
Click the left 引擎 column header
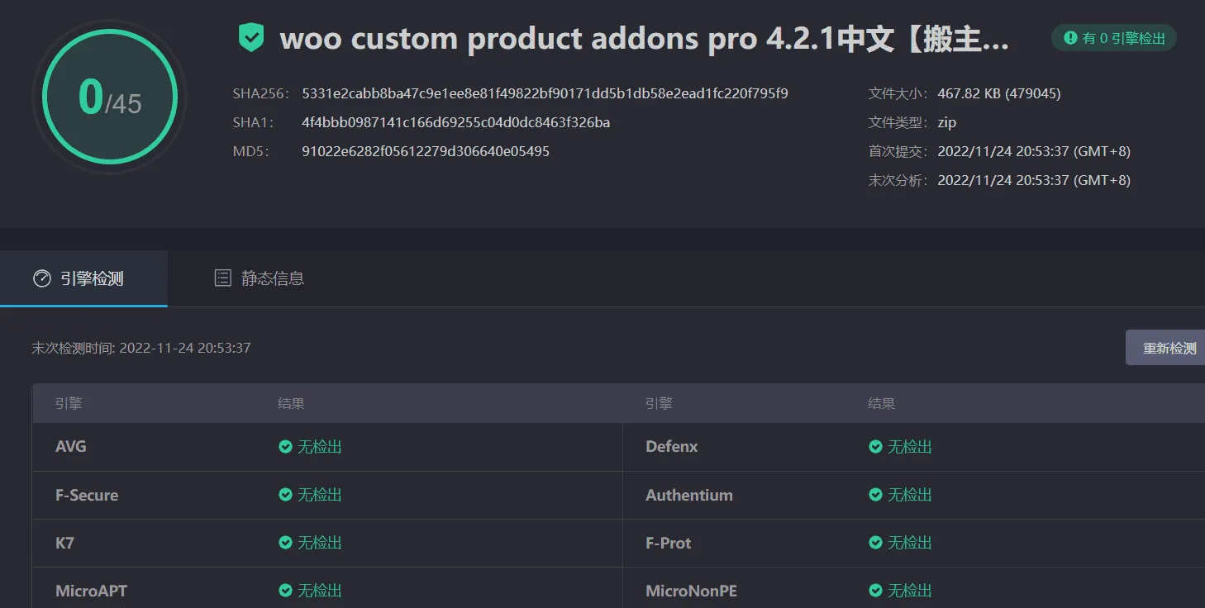click(69, 404)
